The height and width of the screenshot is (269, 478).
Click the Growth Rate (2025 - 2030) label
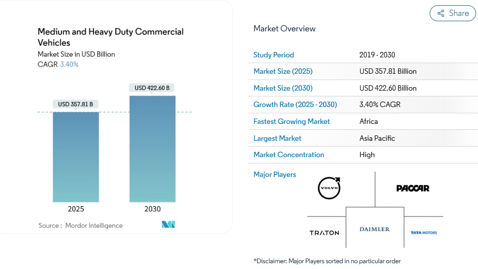(295, 105)
